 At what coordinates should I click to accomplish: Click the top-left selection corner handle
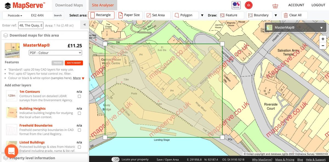105,44
